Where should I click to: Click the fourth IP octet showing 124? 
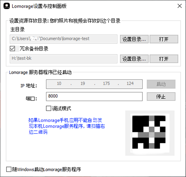pos(130,84)
